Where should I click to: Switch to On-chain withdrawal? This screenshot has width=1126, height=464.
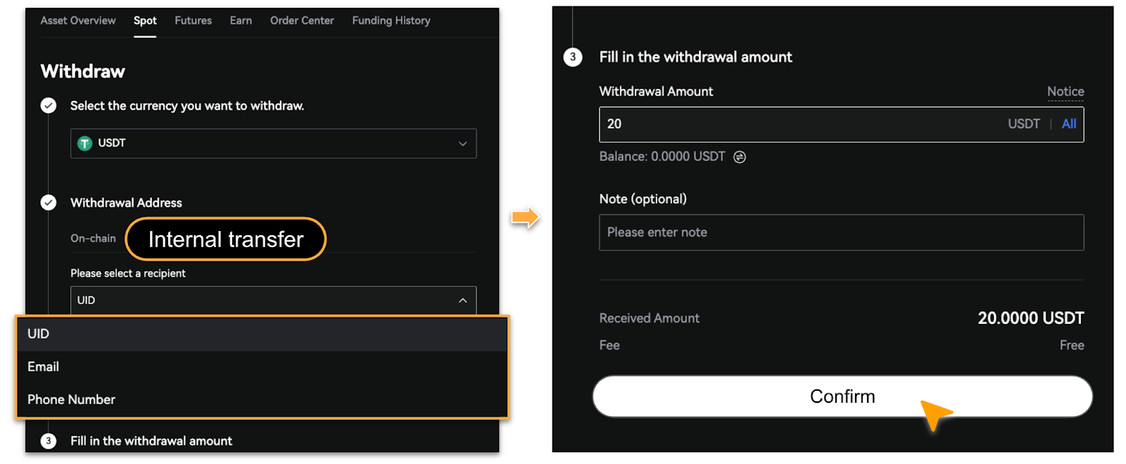[x=93, y=239]
